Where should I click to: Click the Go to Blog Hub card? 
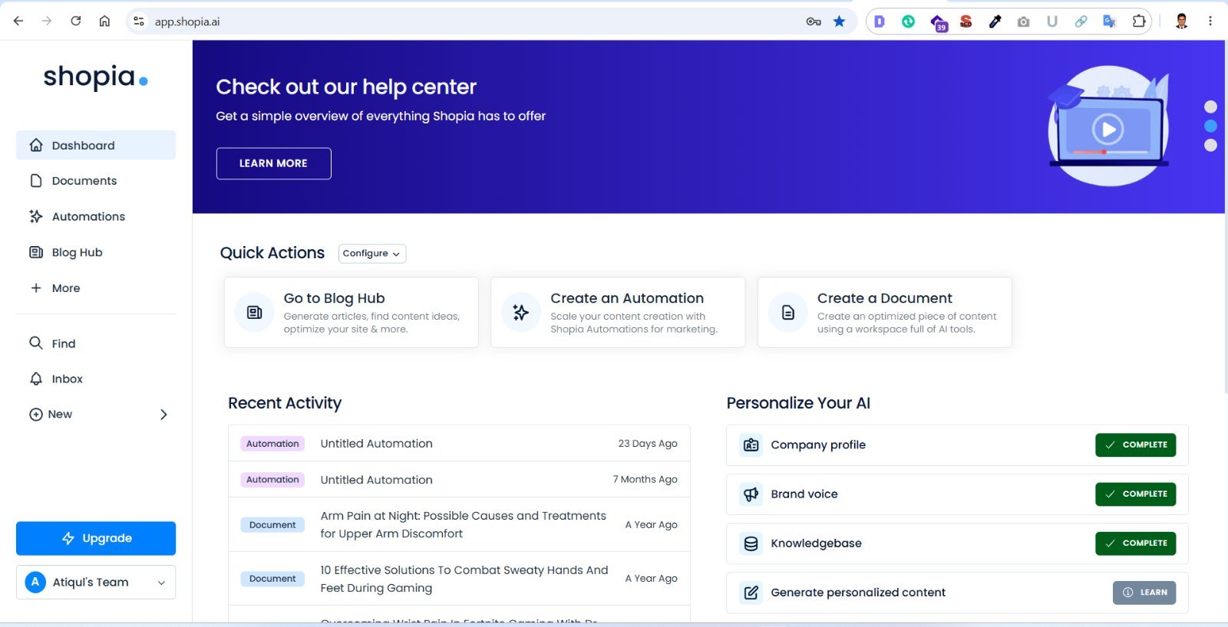[x=352, y=312]
